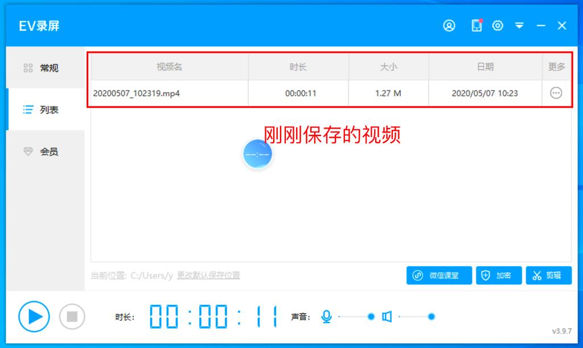Click the mobile device icon with red dot
This screenshot has width=583, height=348.
[x=477, y=26]
